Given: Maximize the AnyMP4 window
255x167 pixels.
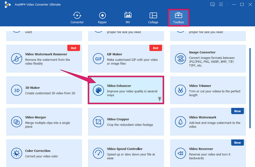Looking at the screenshot, I should tap(242, 4).
